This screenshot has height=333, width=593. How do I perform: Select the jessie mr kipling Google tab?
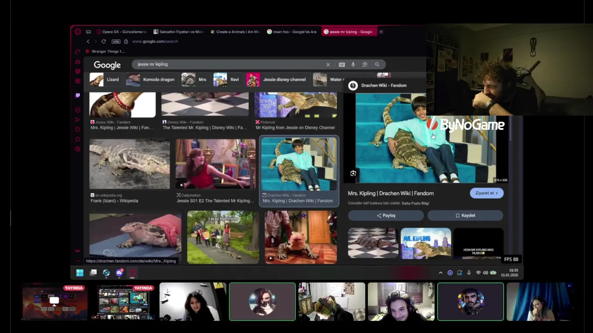[x=348, y=32]
